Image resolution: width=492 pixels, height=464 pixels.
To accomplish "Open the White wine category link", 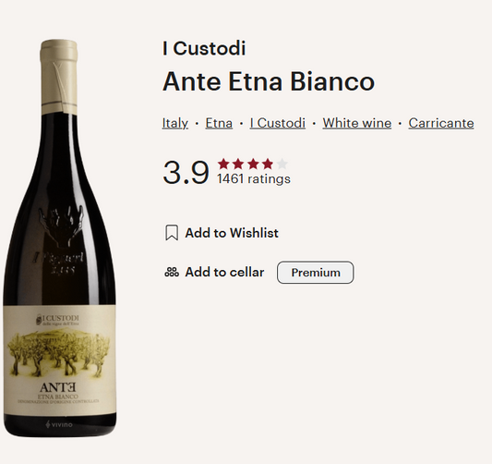I will (356, 123).
